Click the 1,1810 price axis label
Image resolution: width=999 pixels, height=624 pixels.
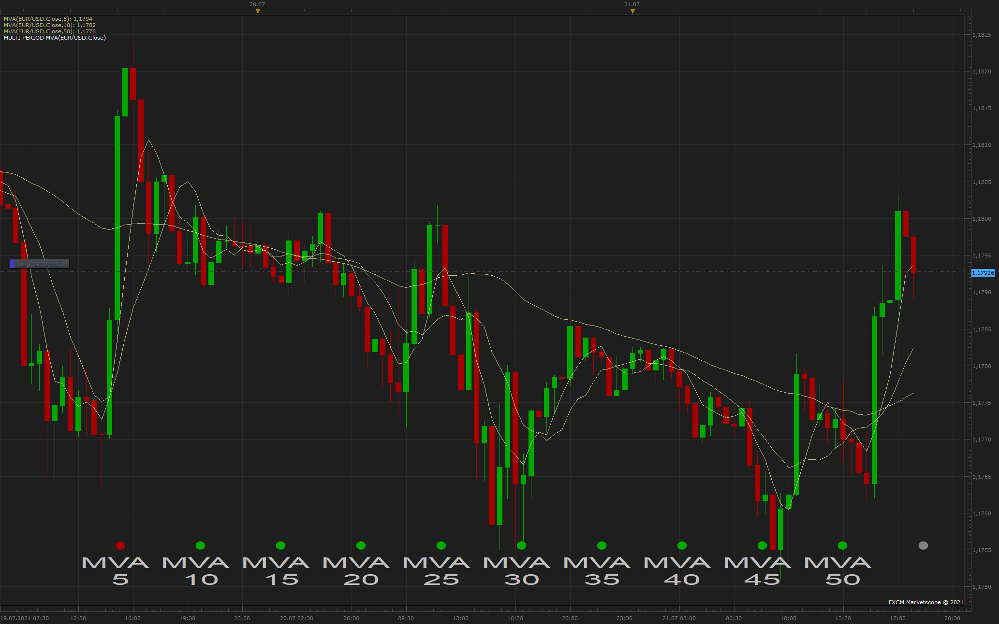pos(982,145)
